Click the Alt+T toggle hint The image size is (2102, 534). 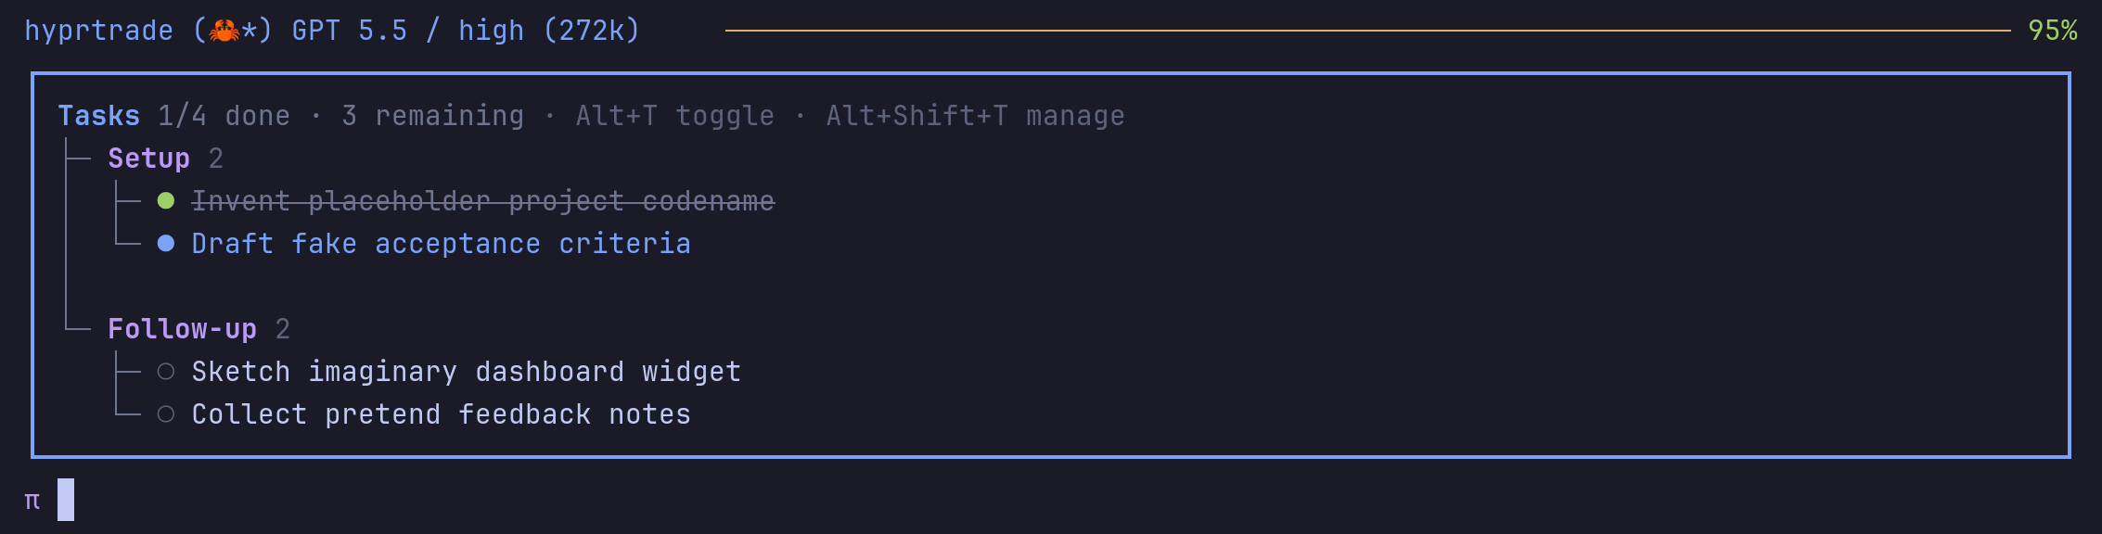(x=674, y=116)
